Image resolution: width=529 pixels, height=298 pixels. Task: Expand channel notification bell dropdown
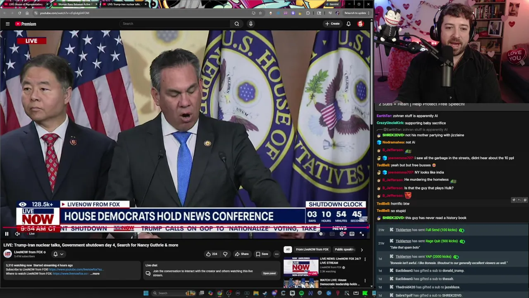(58, 254)
